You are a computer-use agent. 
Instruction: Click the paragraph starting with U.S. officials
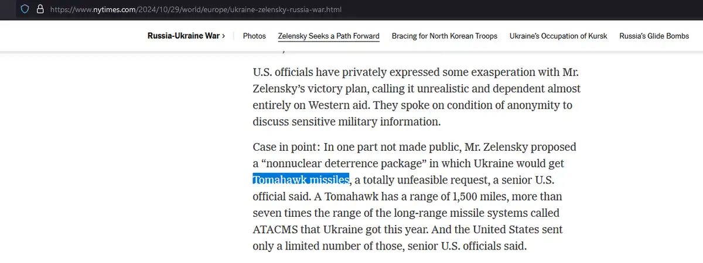click(417, 97)
